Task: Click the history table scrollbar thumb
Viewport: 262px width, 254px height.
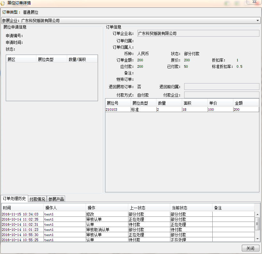Action: click(x=257, y=223)
